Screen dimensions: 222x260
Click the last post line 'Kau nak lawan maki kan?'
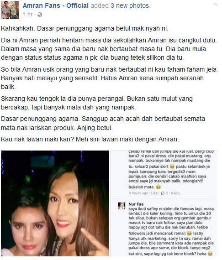[90, 139]
